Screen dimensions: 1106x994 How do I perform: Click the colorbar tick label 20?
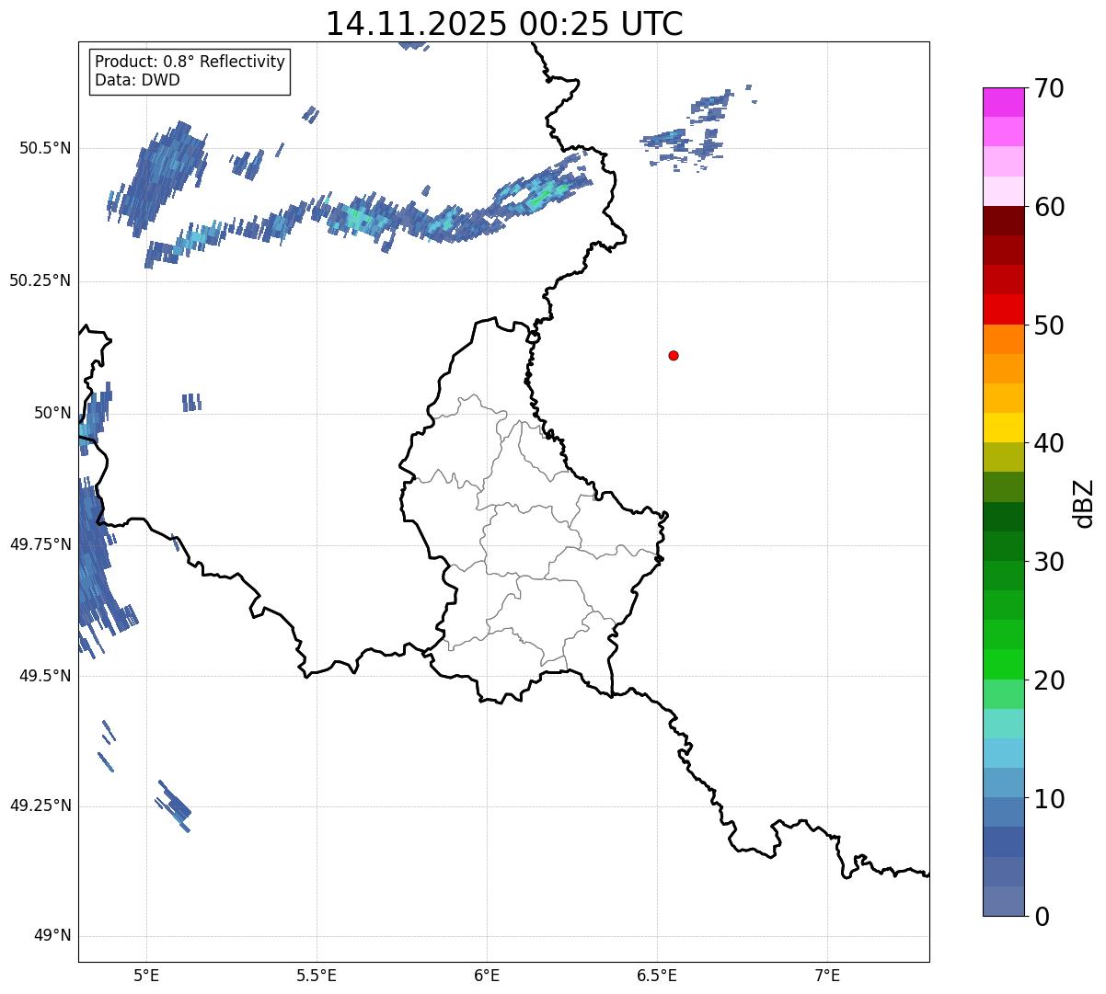tap(1048, 680)
